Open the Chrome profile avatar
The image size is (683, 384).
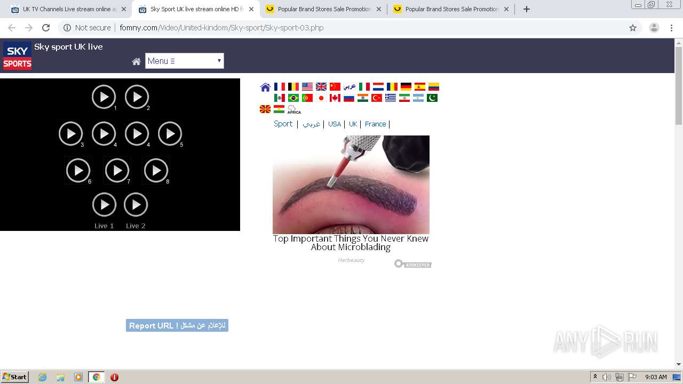pyautogui.click(x=654, y=28)
